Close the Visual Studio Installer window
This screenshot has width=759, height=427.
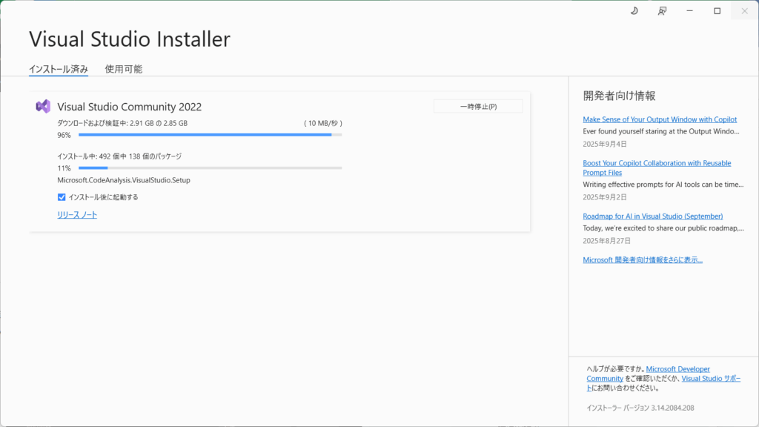click(744, 10)
